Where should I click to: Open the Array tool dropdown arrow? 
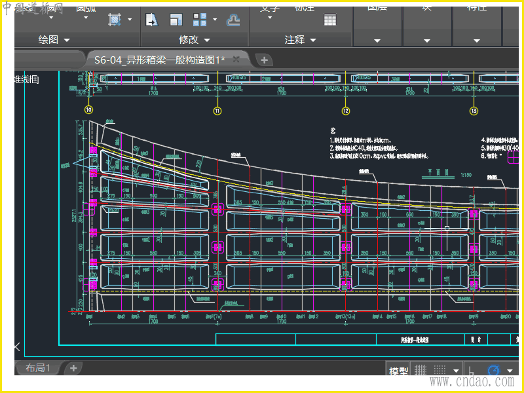[x=214, y=20]
